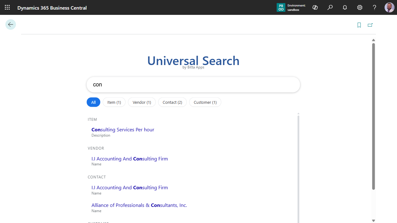This screenshot has height=223, width=397.
Task: Open Alliance of Professionals & Consultants contact
Action: (139, 205)
